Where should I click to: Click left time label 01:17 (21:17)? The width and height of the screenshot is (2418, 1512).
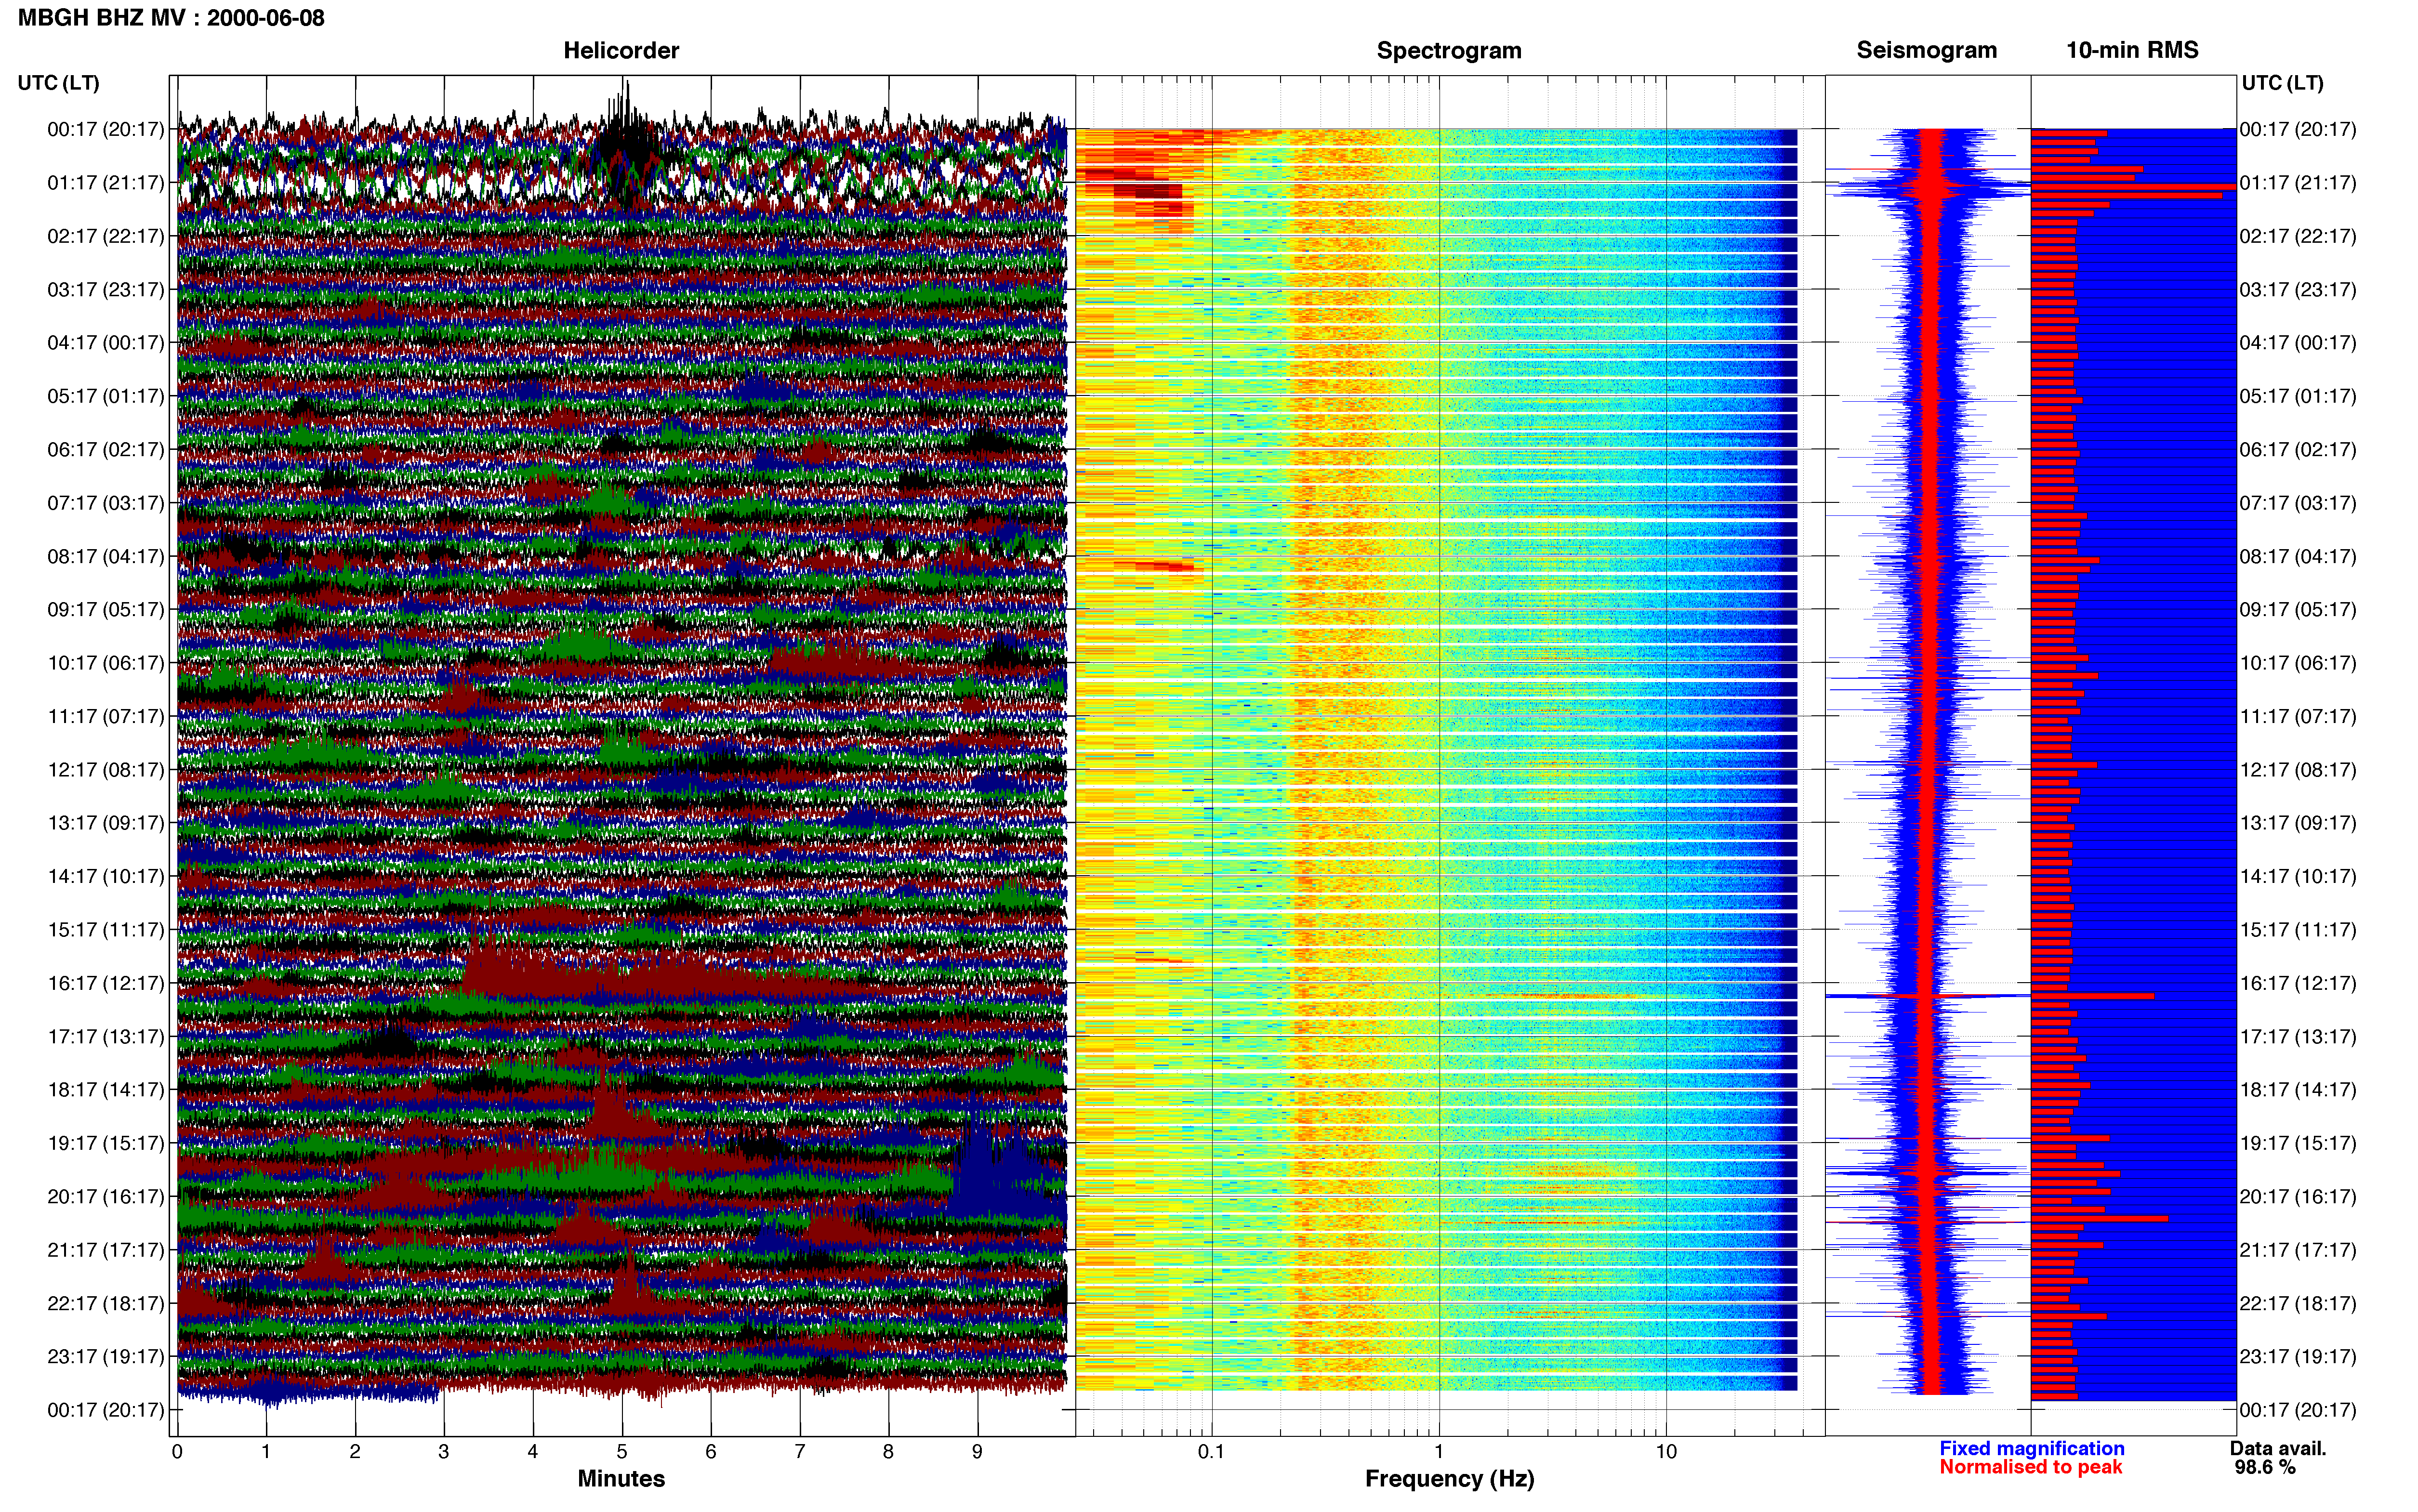(106, 182)
